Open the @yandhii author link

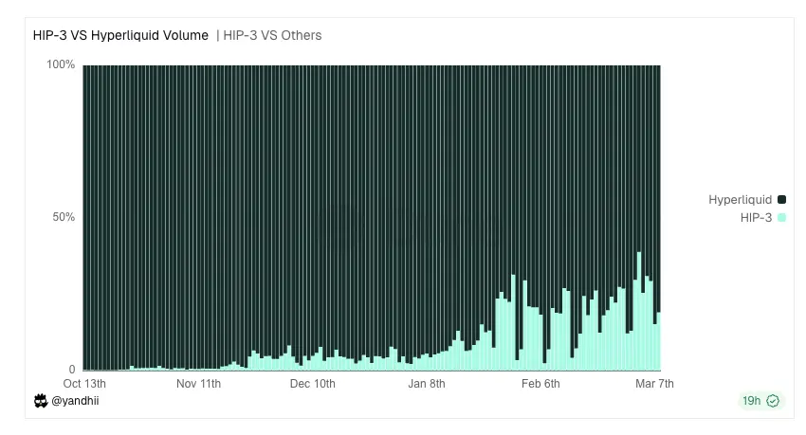(x=75, y=401)
